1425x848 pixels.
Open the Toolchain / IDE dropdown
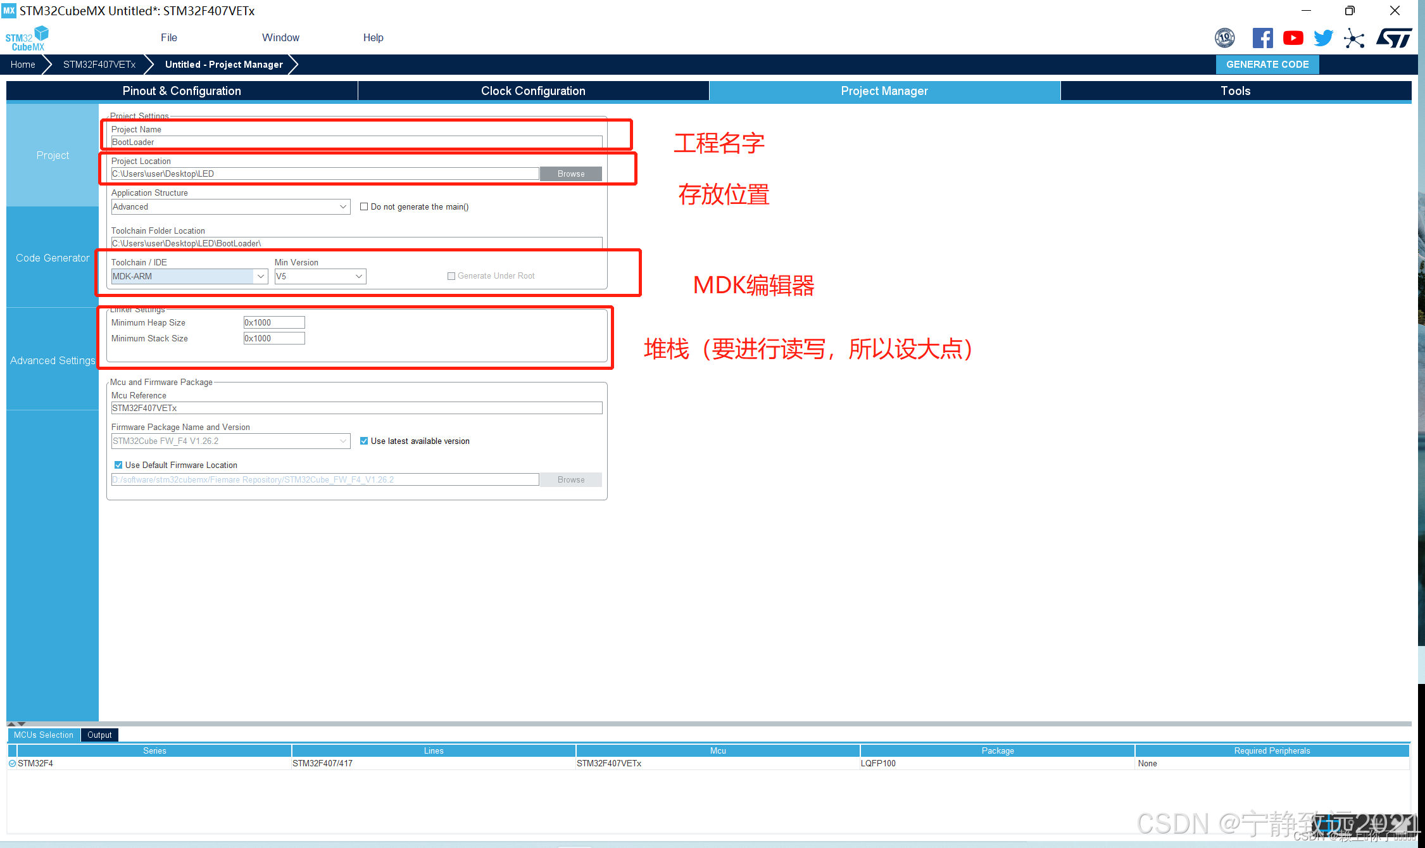pos(189,276)
